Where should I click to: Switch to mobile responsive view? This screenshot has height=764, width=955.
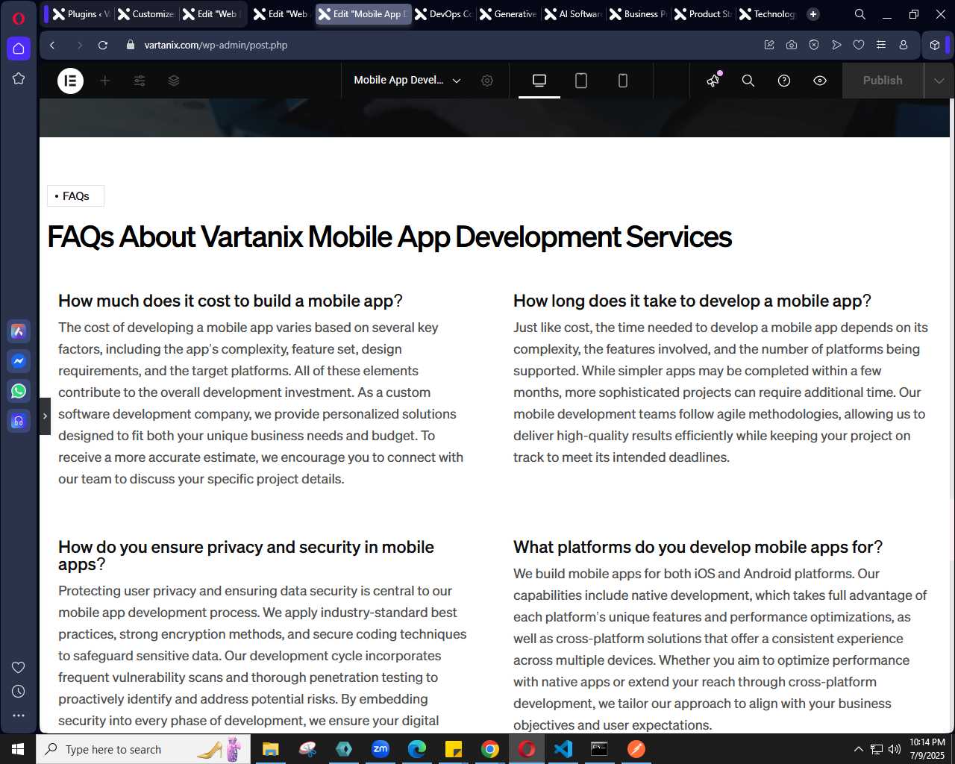(623, 81)
